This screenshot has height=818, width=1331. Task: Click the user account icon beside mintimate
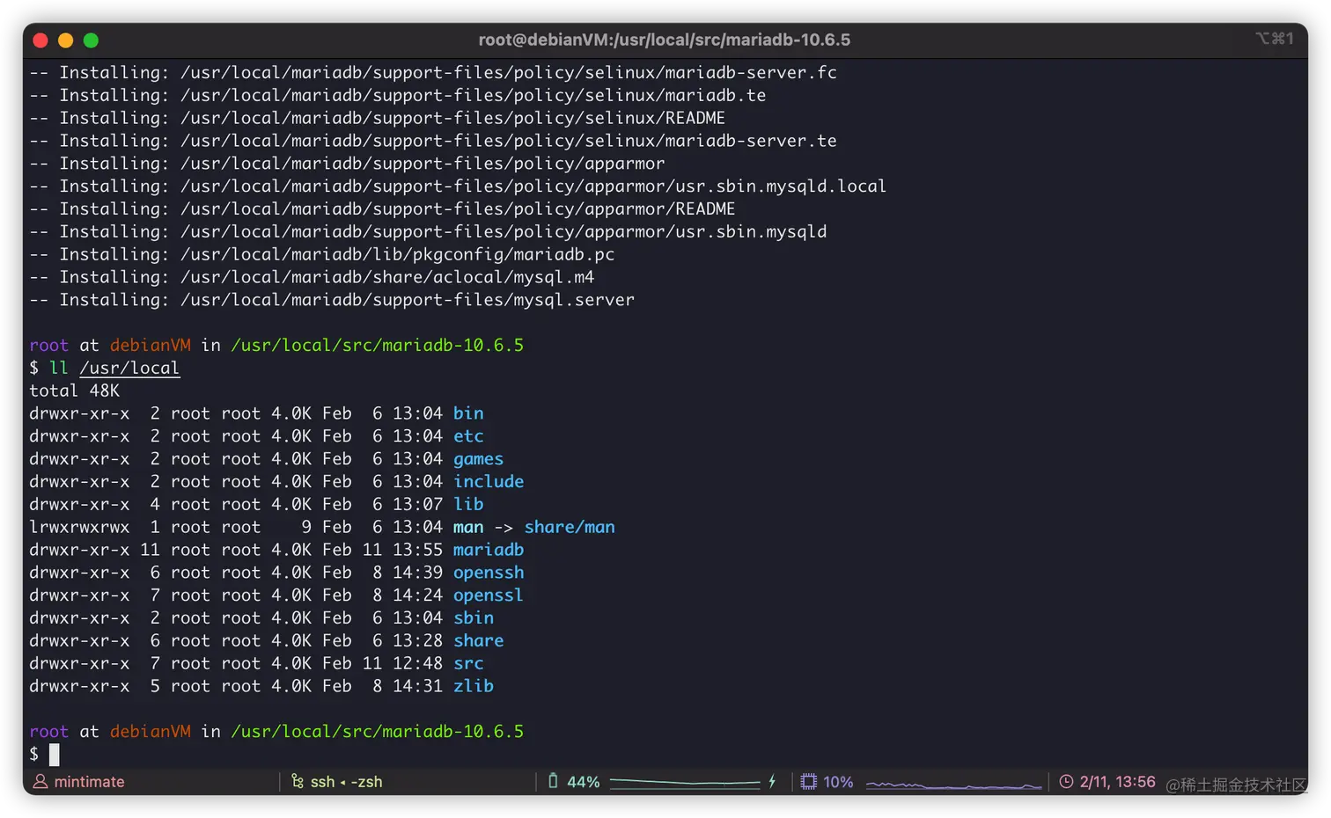40,781
